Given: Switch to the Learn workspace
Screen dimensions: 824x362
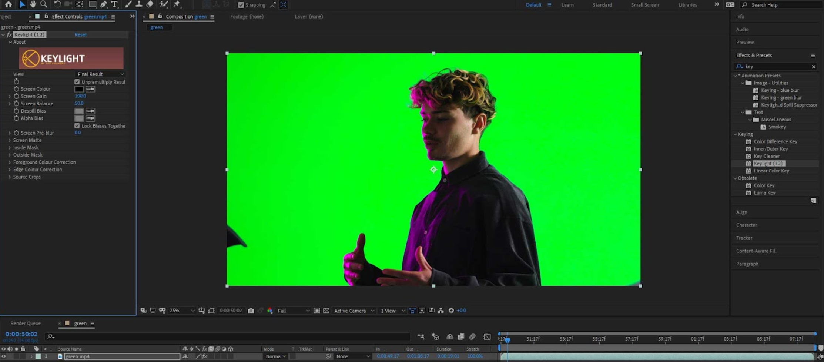Looking at the screenshot, I should click(x=567, y=5).
